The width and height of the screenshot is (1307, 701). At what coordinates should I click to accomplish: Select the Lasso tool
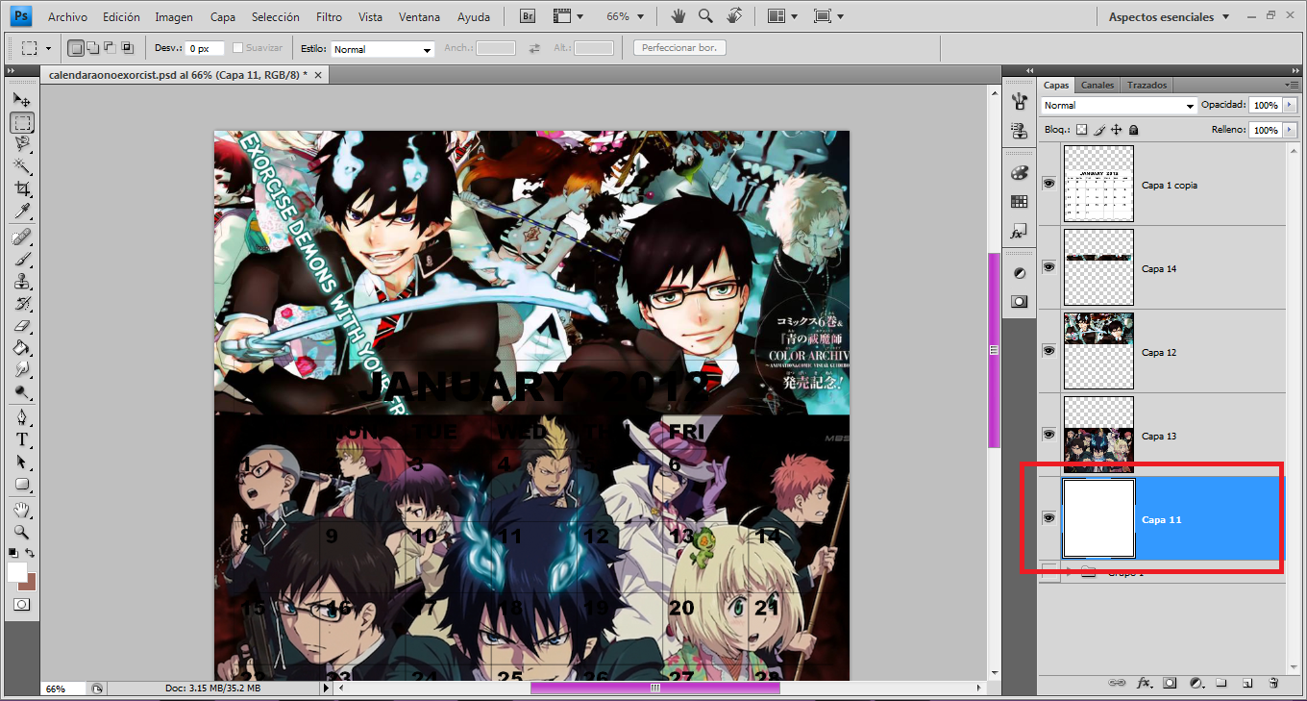[x=21, y=145]
